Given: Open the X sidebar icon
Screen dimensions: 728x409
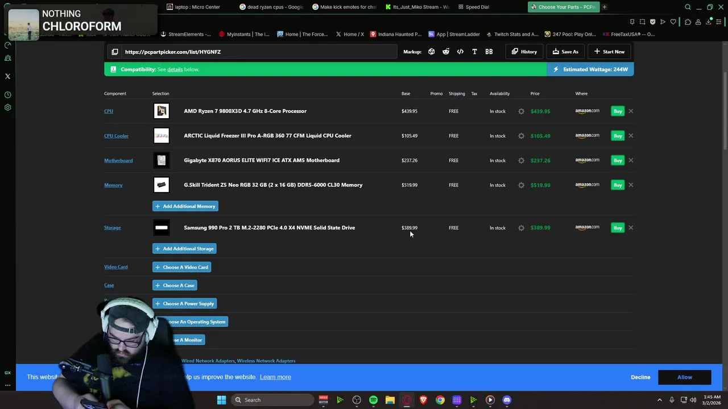Looking at the screenshot, I should (7, 76).
